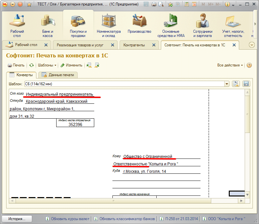Click the restore template icon beside Шаблон

tap(236, 84)
